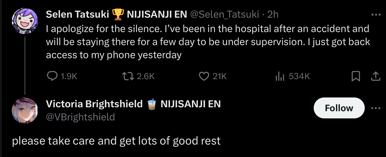Open Victoria Brightshield's profile picture
The height and width of the screenshot is (157, 386).
(25, 111)
